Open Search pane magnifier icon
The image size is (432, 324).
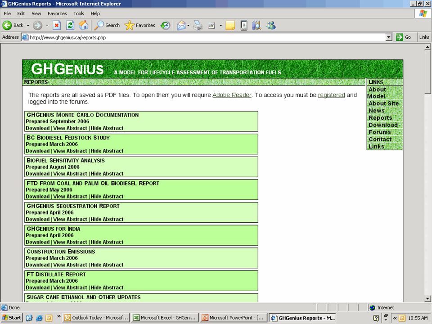[x=99, y=25]
